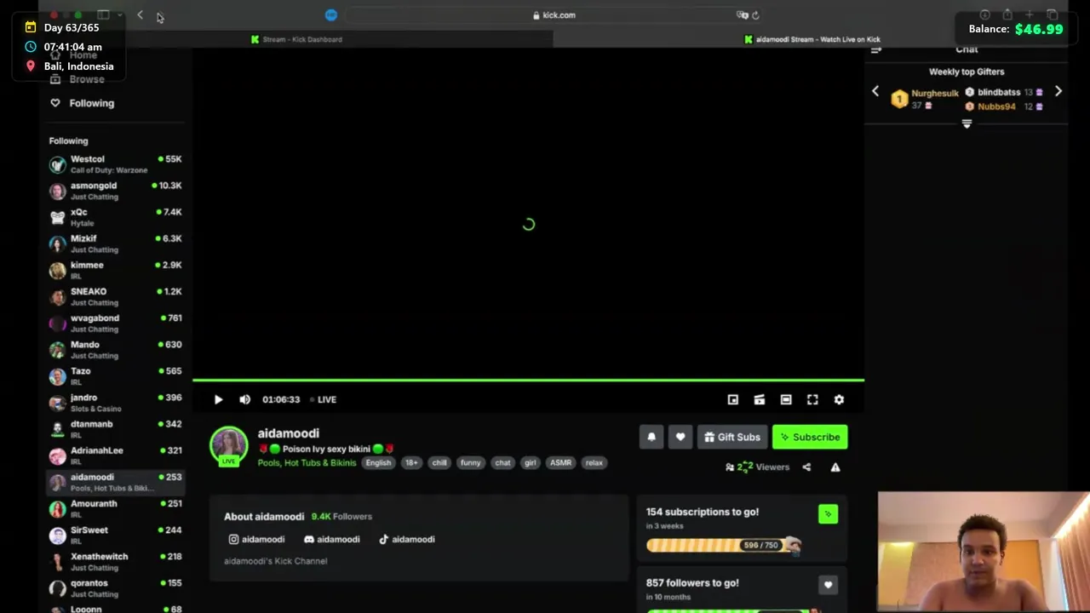This screenshot has width=1090, height=613.
Task: Reload the page in Safari
Action: pos(755,15)
